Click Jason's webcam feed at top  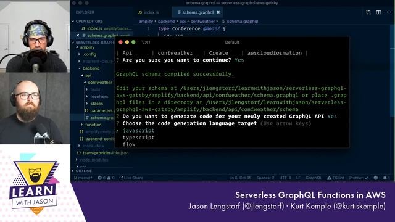35,36
